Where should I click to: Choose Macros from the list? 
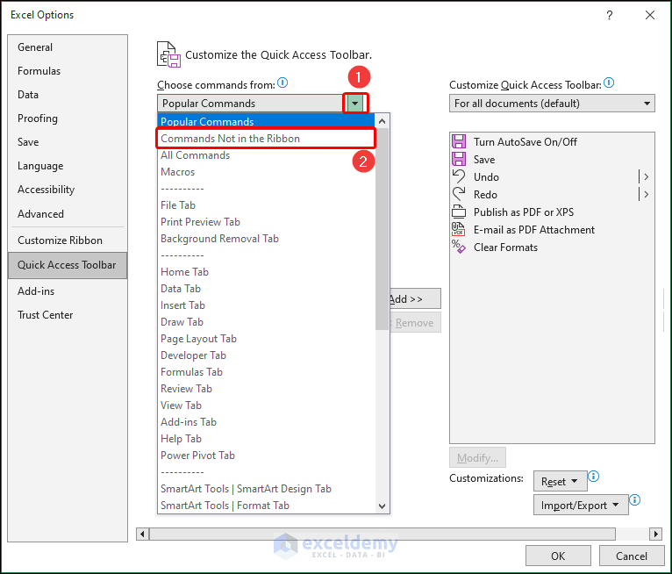[266, 172]
